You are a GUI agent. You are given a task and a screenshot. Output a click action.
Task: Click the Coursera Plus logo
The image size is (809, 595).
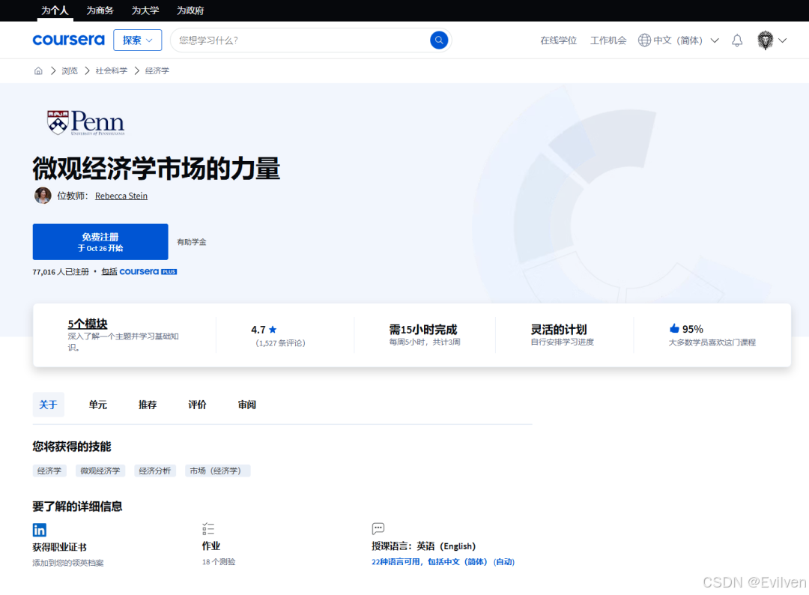coord(148,271)
